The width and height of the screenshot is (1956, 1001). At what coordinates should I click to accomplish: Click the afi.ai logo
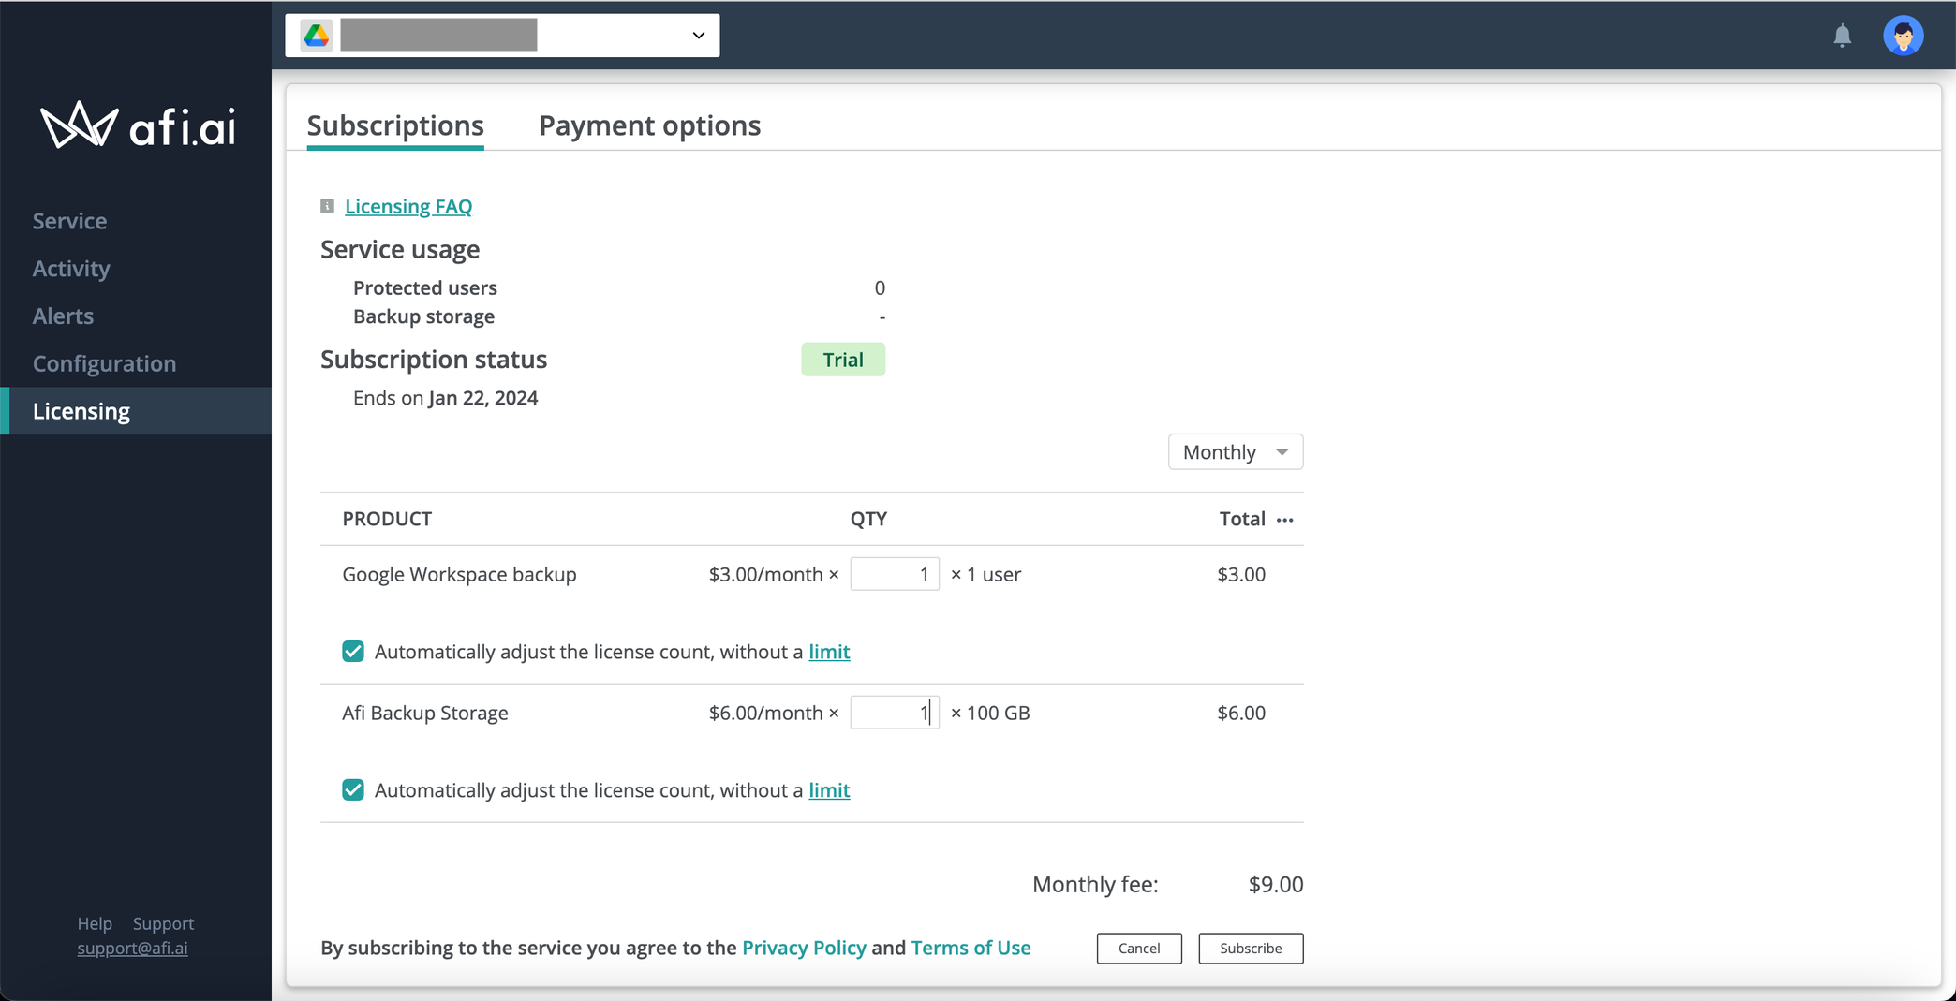[x=138, y=125]
